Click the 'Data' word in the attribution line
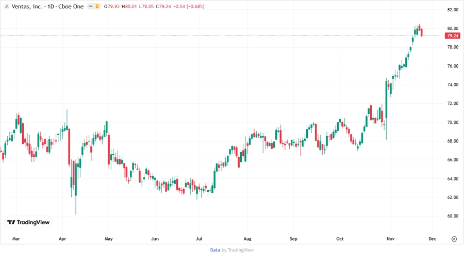 coord(215,250)
